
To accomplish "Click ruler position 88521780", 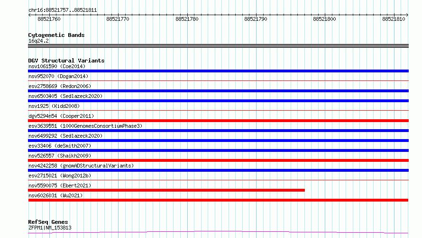I will 187,19.
